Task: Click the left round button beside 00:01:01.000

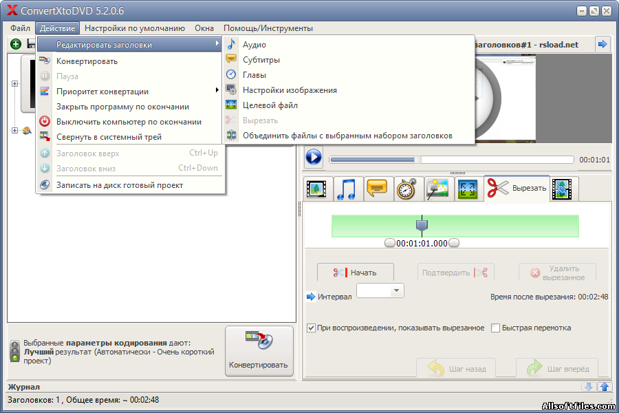Action: pos(390,243)
